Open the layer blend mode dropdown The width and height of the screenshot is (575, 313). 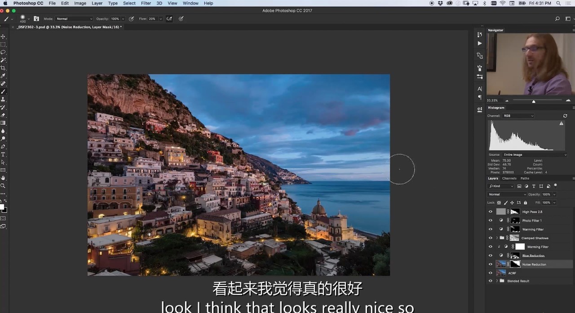[507, 194]
